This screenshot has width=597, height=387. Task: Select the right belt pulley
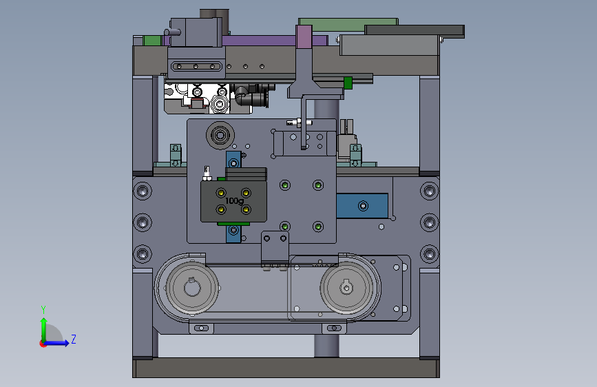[346, 288]
